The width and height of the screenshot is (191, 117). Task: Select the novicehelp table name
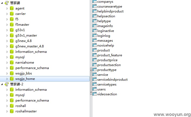pyautogui.click(x=105, y=45)
